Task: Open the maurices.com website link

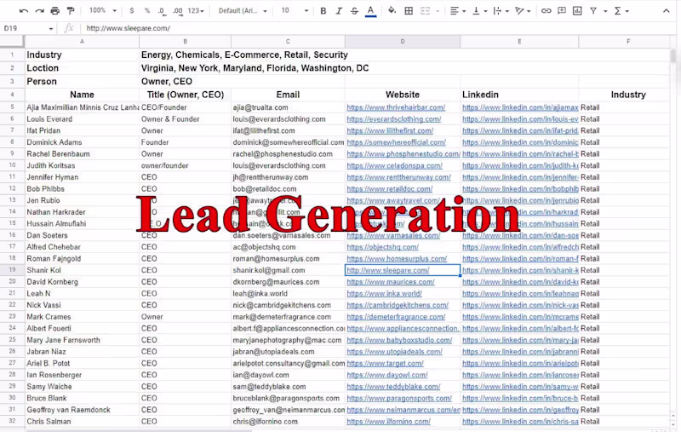Action: (x=391, y=282)
